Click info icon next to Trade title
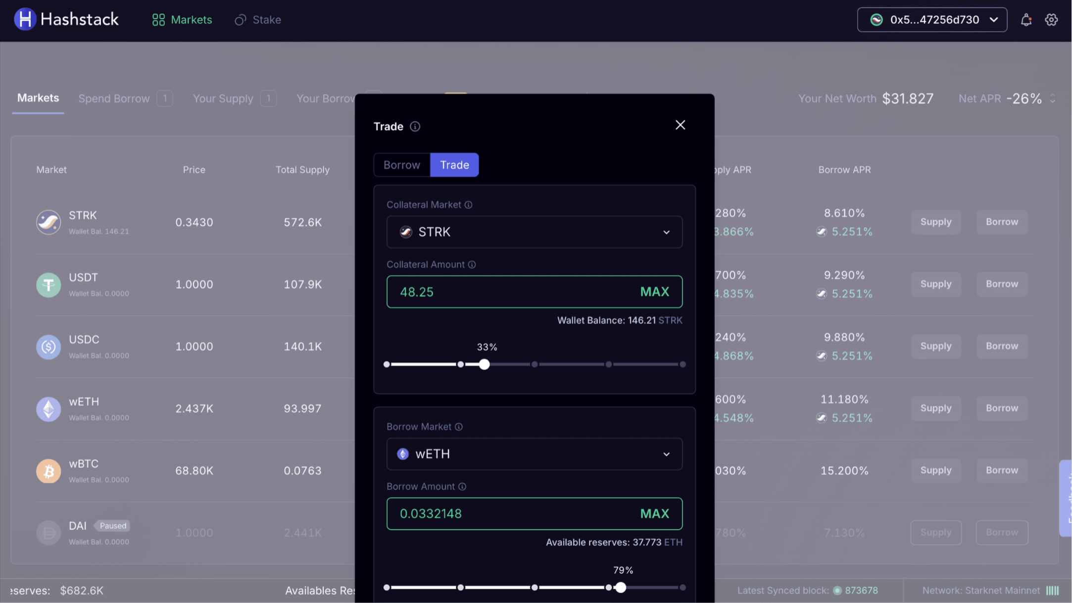Viewport: 1072px width, 603px height. 415,127
